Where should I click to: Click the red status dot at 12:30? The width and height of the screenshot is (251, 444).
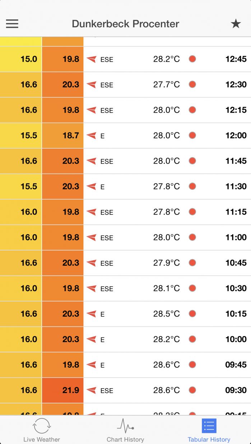coord(192,85)
